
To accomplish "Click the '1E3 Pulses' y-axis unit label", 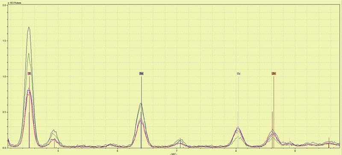I will coord(15,3).
